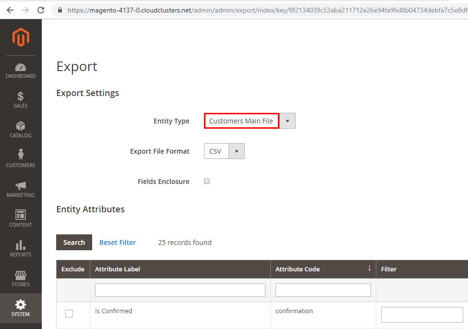Open the Stores storefront icon
Viewport: 468px width, 329px height.
coord(21,275)
